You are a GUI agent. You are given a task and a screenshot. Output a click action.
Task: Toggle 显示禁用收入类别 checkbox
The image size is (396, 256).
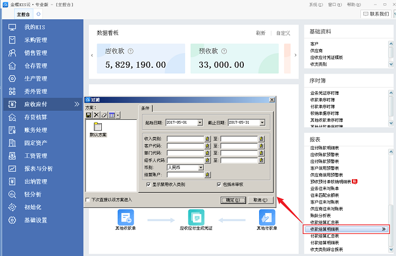click(148, 184)
